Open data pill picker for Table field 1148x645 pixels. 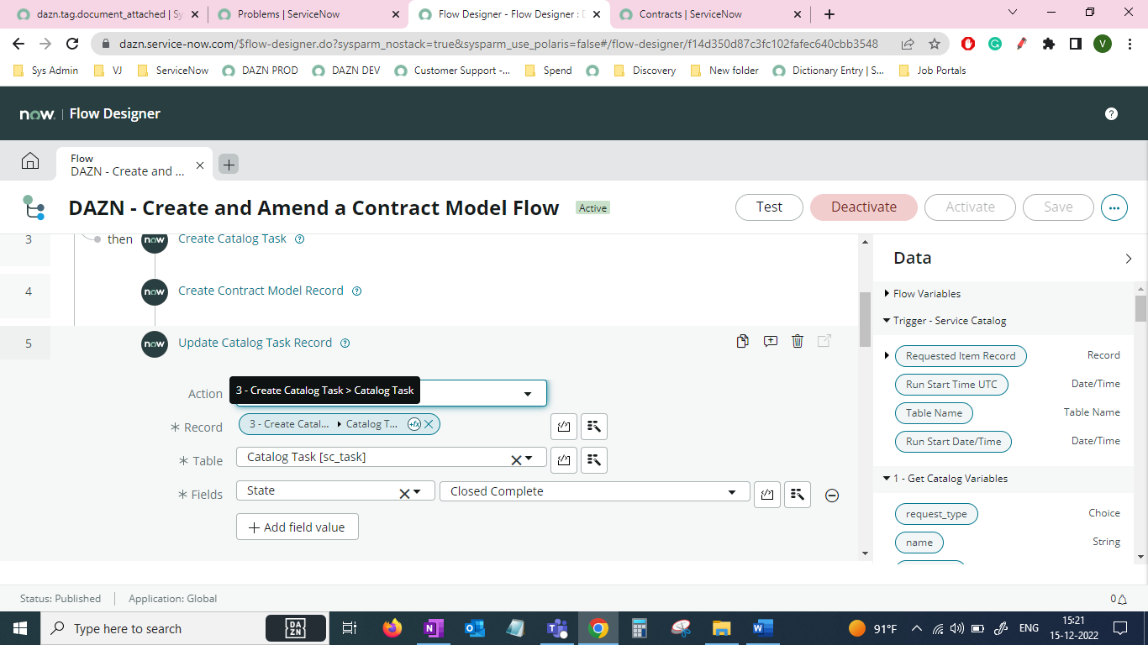(x=594, y=460)
